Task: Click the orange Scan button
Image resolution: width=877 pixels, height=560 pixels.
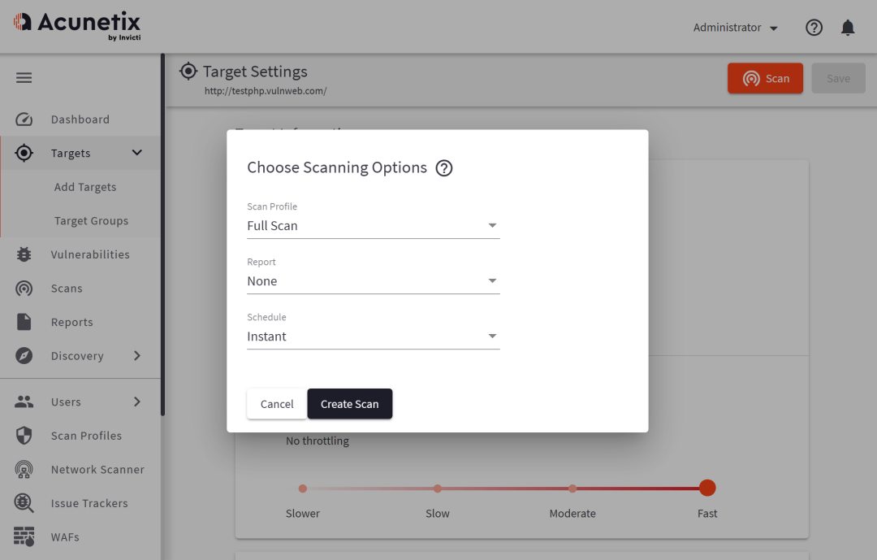Action: coord(765,78)
